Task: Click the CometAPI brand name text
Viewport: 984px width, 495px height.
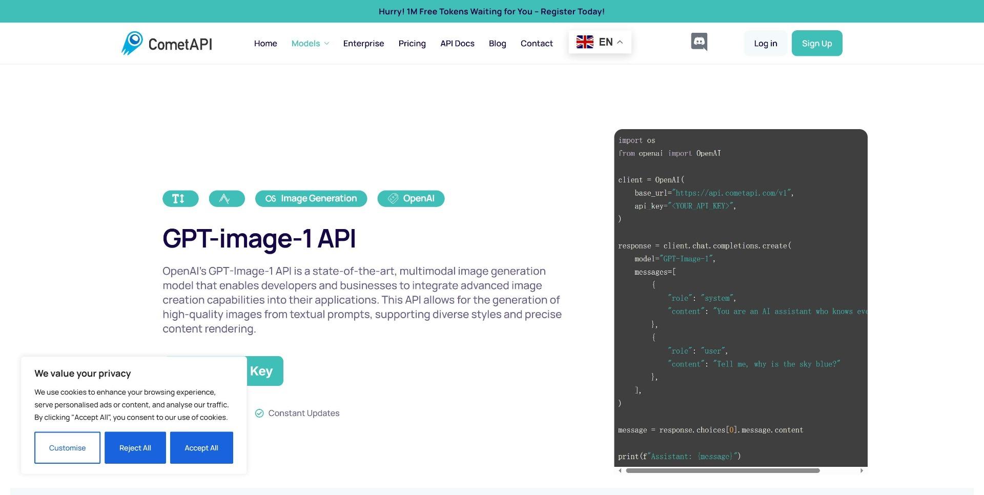Action: tap(180, 44)
